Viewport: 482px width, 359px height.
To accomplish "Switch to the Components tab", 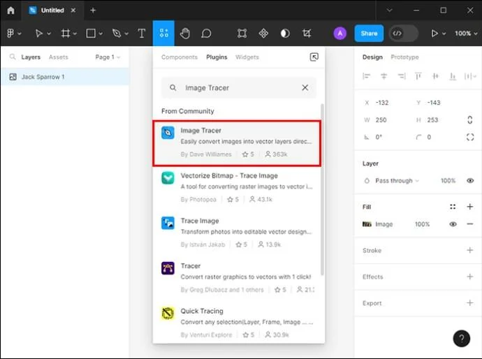I will [180, 57].
